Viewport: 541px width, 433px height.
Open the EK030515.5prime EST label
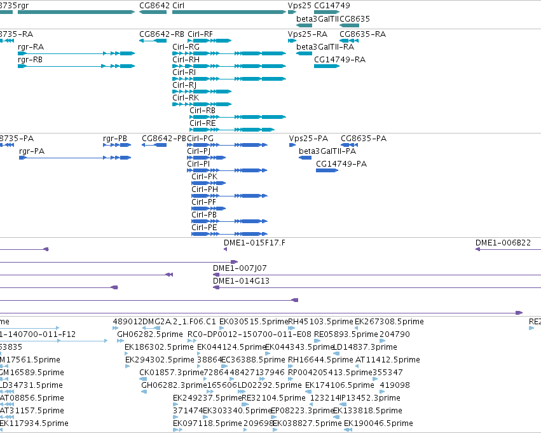254,322
